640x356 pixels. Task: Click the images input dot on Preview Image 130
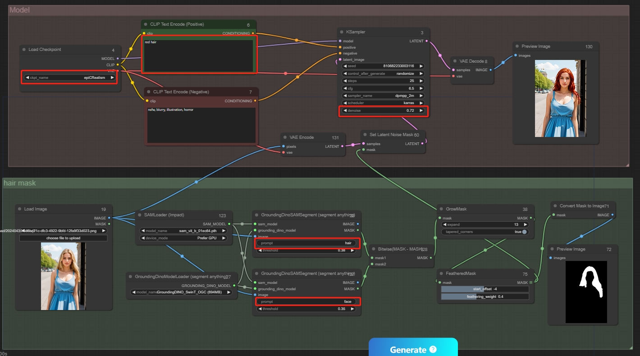[x=516, y=55]
